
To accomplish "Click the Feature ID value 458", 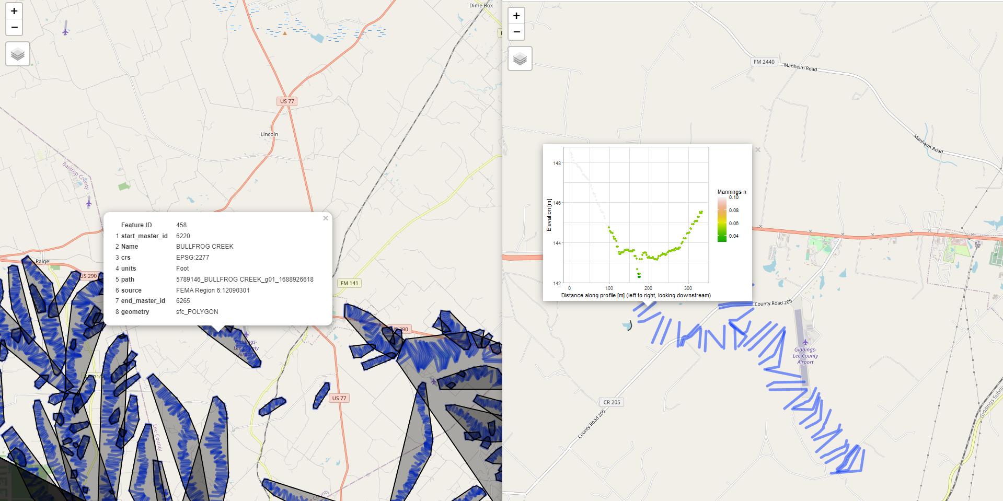I will (x=181, y=225).
